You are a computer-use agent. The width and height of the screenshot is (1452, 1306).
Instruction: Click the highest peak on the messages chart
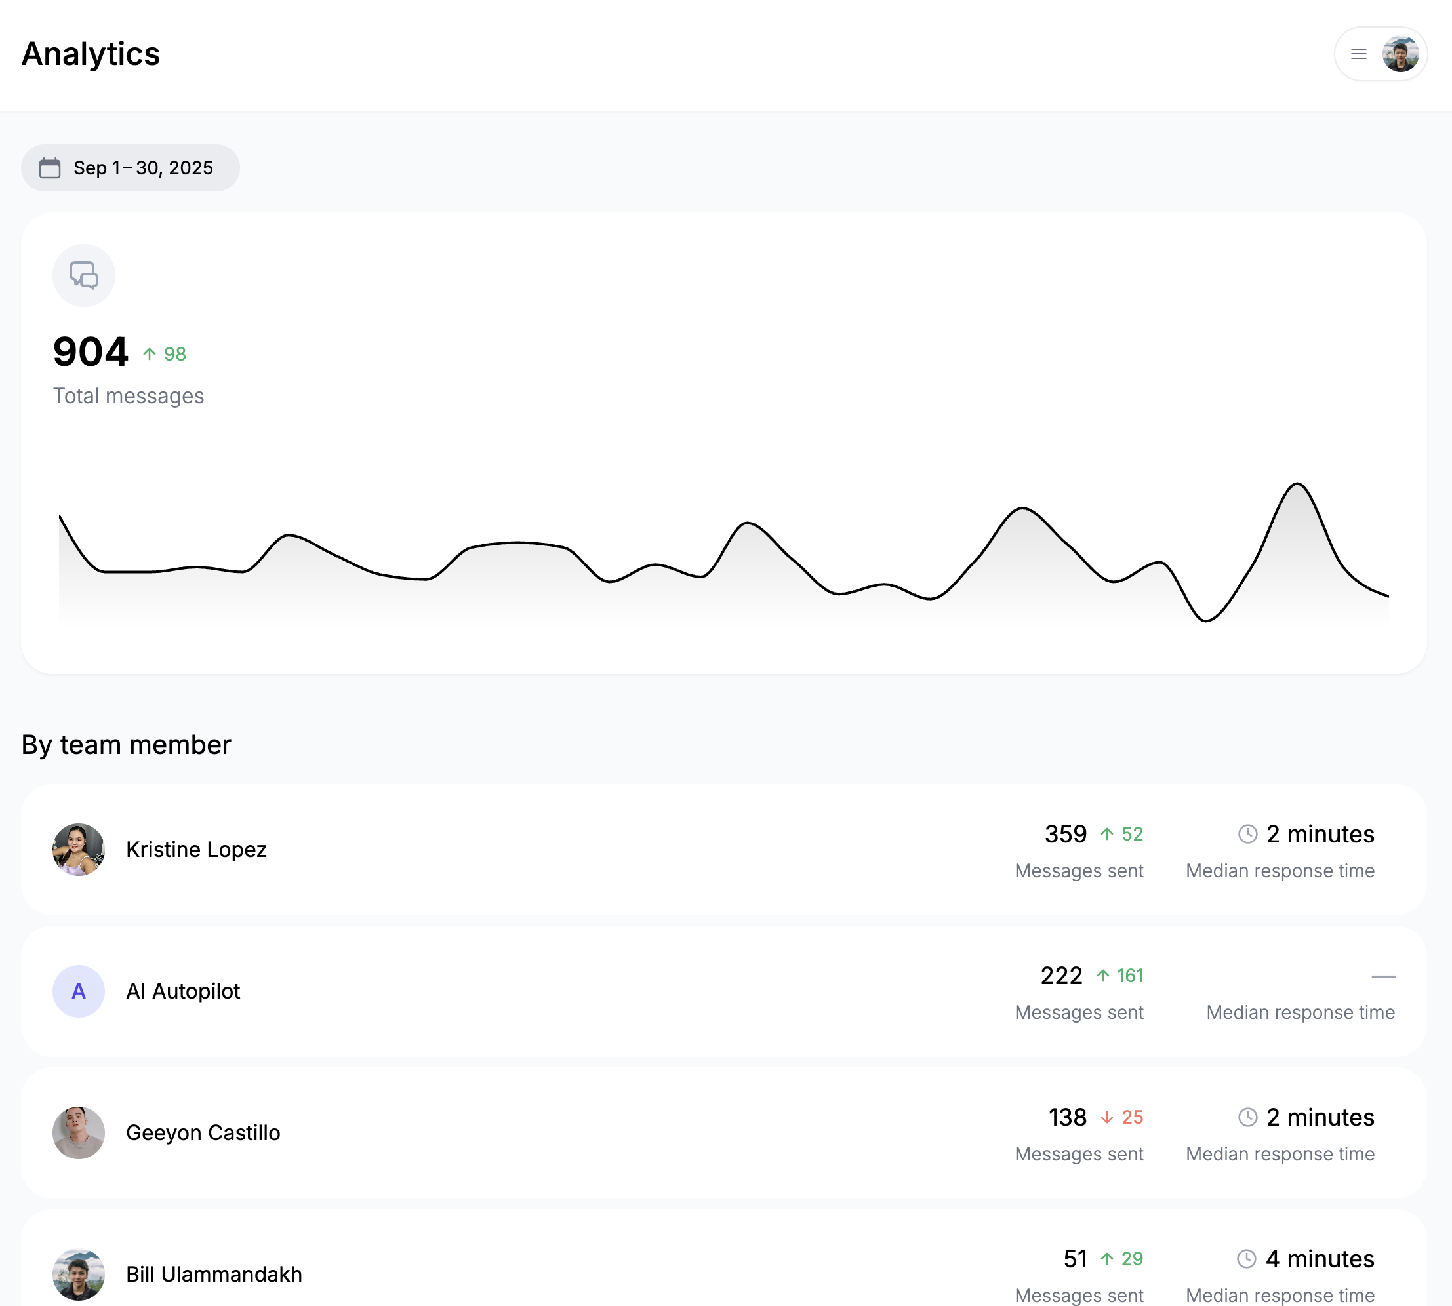[x=1297, y=485]
